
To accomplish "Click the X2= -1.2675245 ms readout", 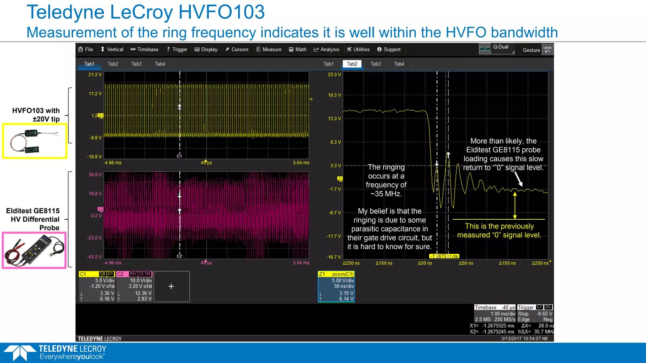I will (x=492, y=331).
